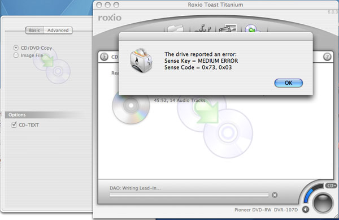
Task: Click the source CD disc icon
Action: [x=131, y=106]
